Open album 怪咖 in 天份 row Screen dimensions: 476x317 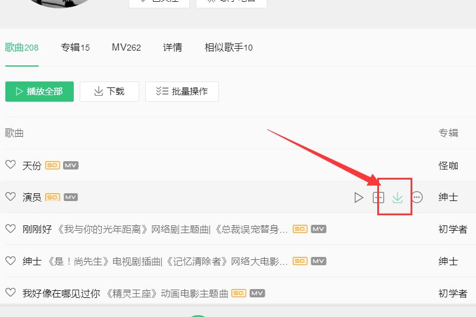pyautogui.click(x=449, y=165)
